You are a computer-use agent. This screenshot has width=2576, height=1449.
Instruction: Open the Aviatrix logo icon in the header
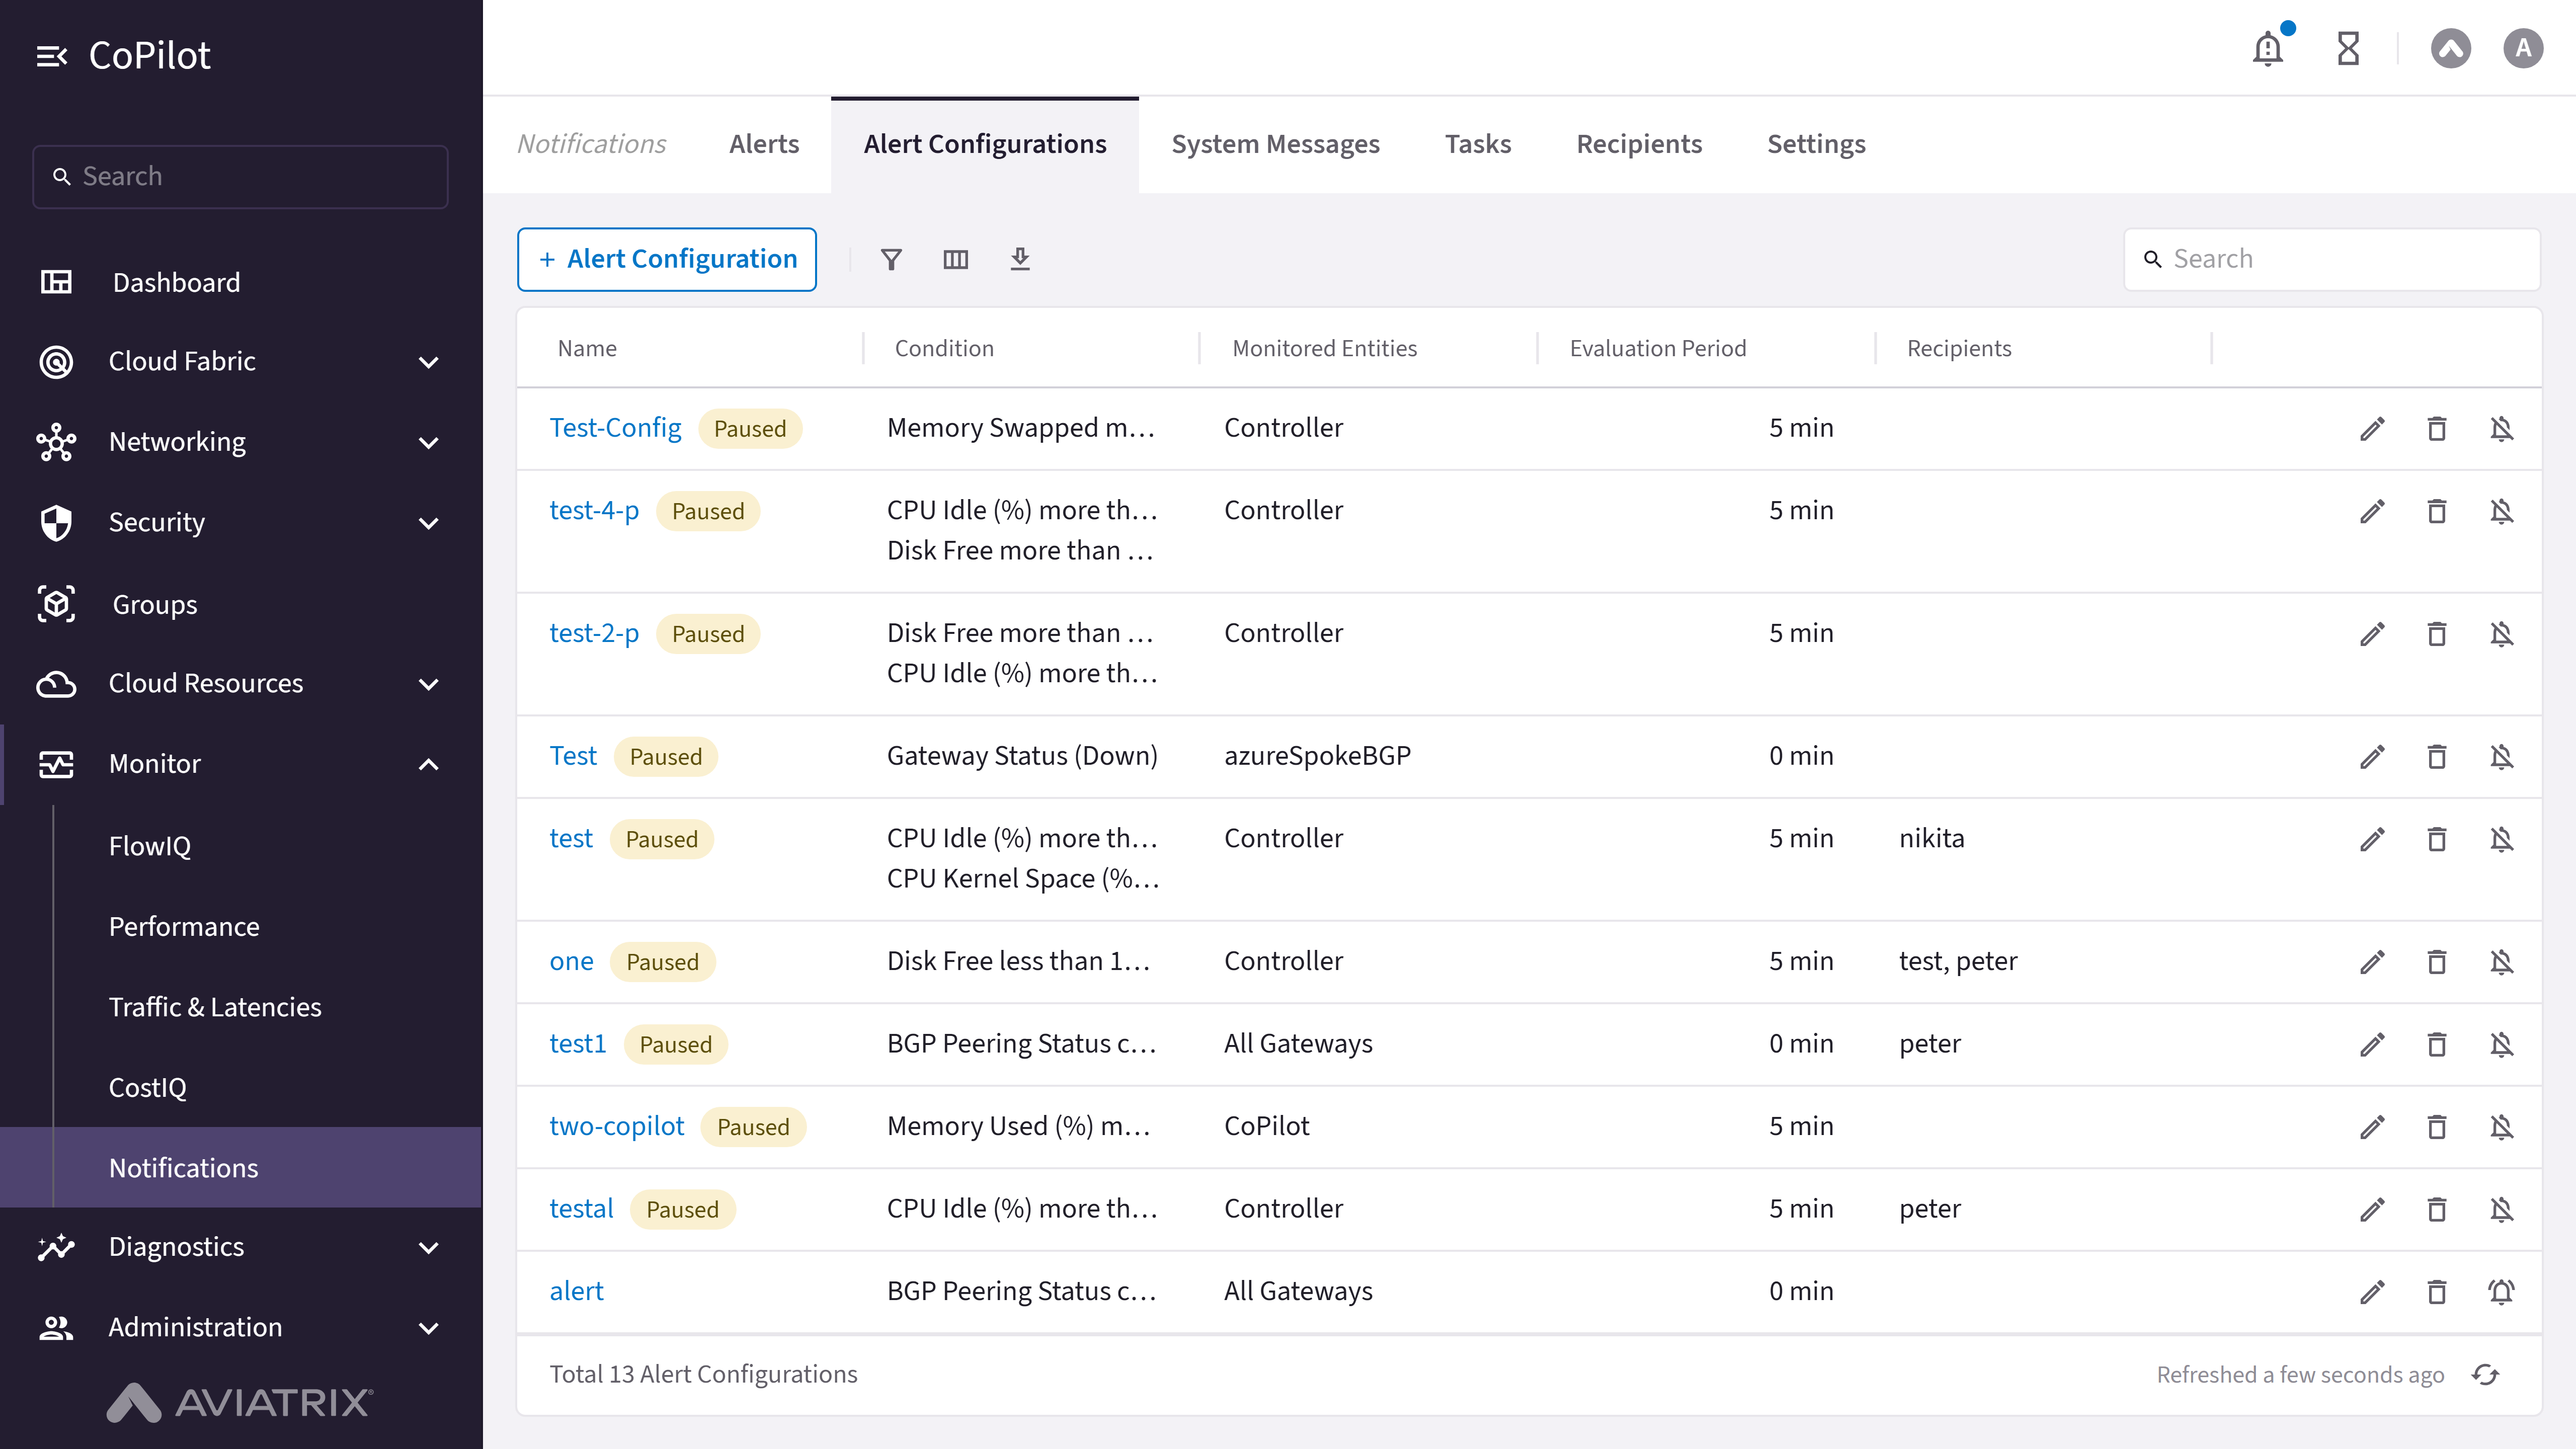[2450, 48]
